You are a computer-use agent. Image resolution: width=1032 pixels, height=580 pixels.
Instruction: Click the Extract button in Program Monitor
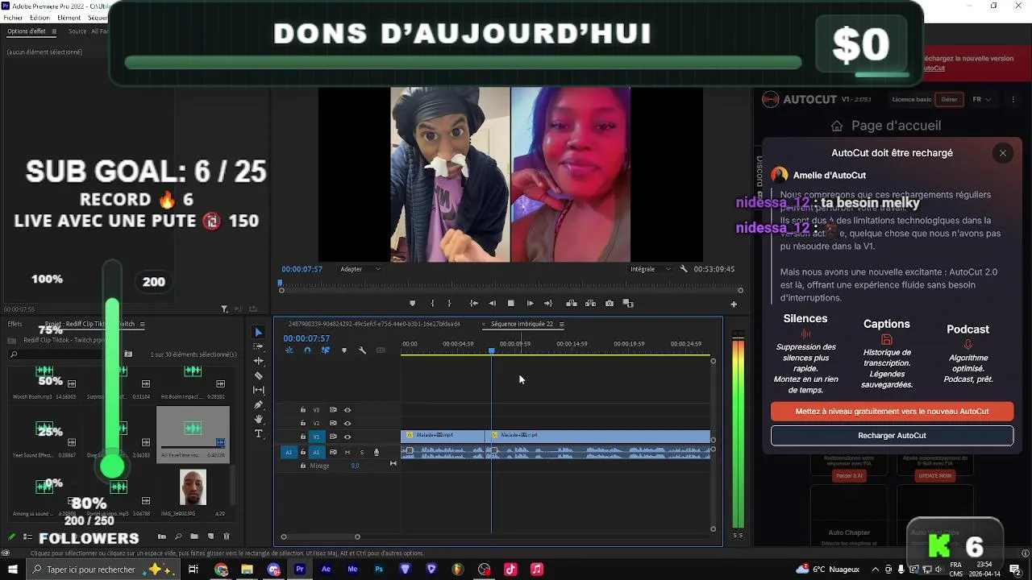(x=590, y=304)
